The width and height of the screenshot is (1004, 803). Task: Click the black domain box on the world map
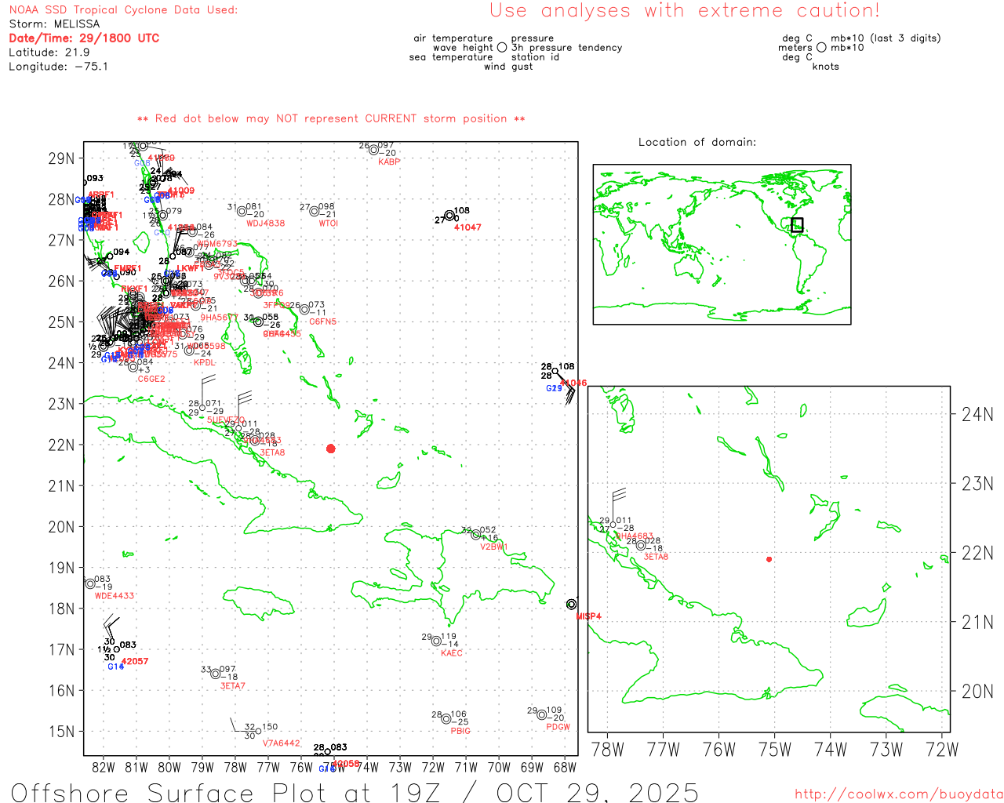[x=797, y=225]
